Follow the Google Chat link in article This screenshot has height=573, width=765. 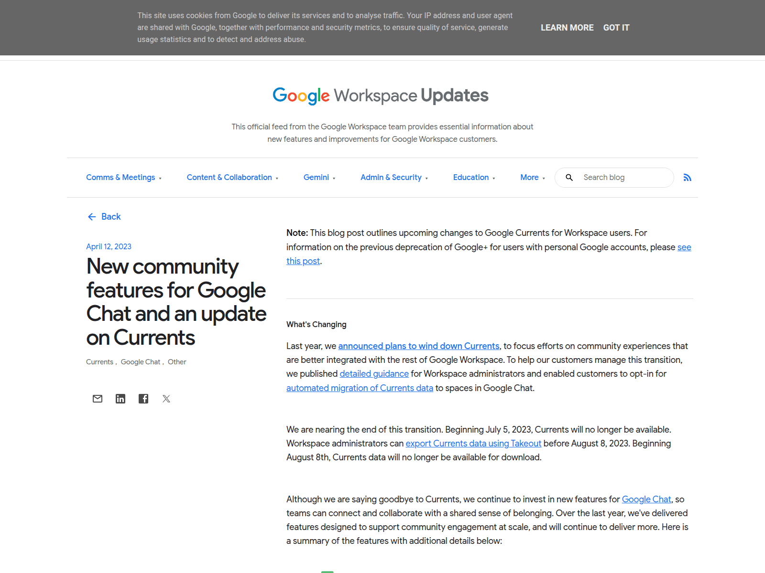[x=646, y=499]
